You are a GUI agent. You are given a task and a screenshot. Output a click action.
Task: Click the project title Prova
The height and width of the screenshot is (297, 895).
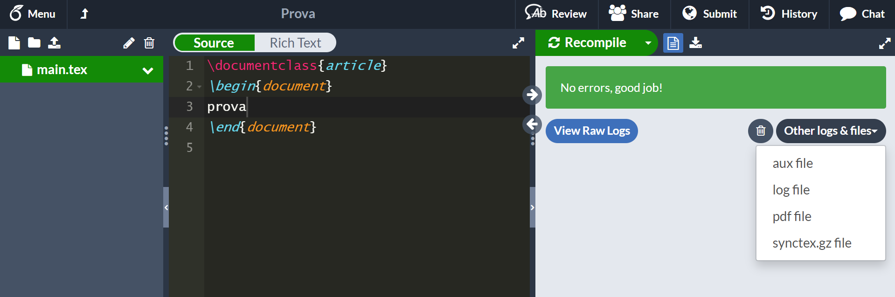click(298, 14)
